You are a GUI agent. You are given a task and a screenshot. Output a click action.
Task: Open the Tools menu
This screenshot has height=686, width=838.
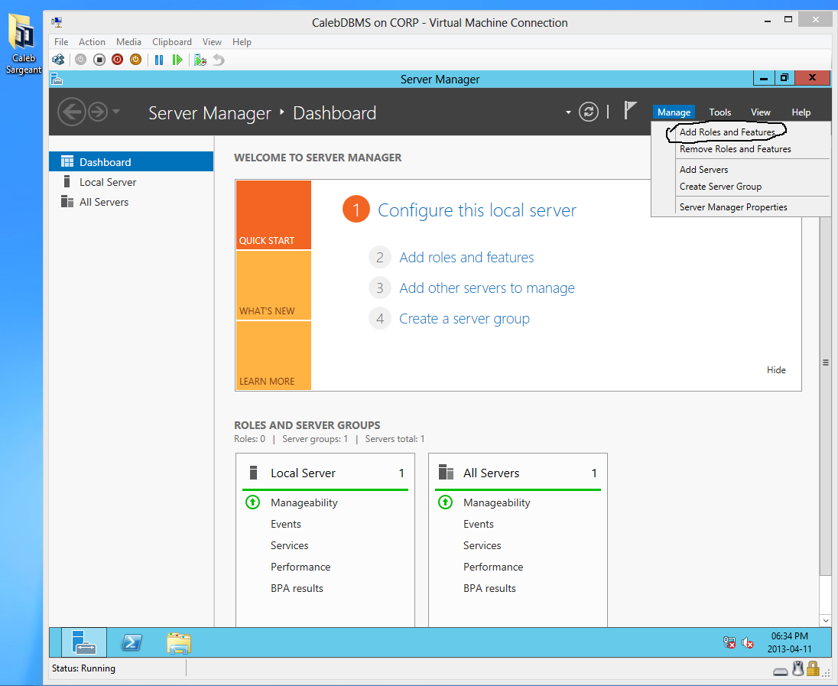tap(720, 112)
